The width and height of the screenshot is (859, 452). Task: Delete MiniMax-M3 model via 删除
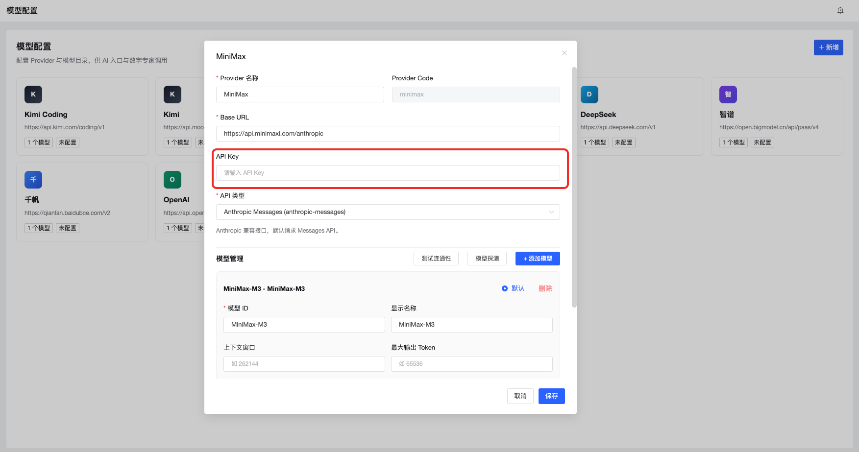click(x=545, y=288)
